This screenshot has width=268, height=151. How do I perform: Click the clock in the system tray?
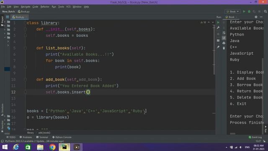click(x=258, y=147)
